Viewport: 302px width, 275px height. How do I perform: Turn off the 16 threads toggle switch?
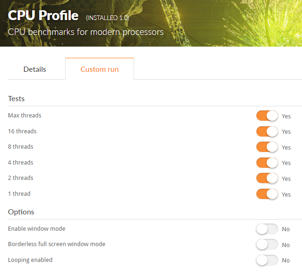tap(267, 131)
